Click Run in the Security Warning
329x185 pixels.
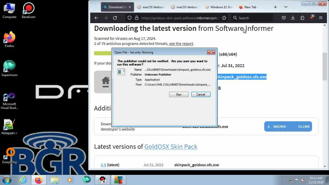click(179, 95)
